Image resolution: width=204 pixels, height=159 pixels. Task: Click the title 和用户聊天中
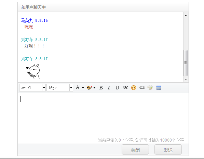[33, 7]
